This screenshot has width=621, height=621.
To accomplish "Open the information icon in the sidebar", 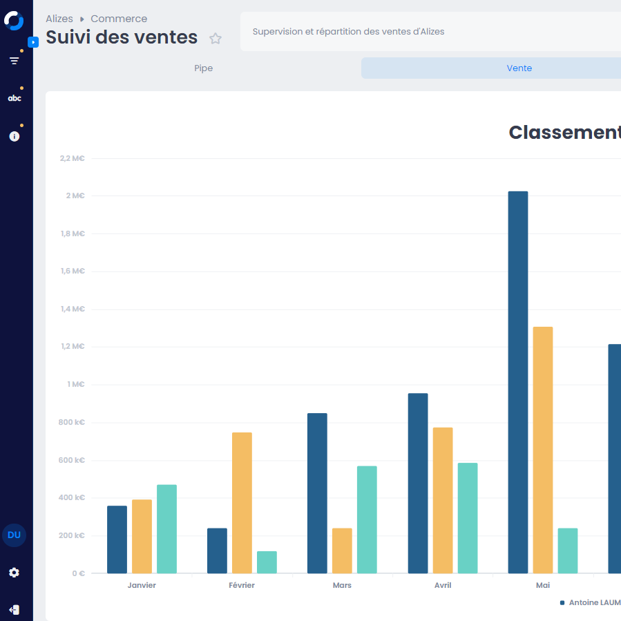I will point(14,136).
